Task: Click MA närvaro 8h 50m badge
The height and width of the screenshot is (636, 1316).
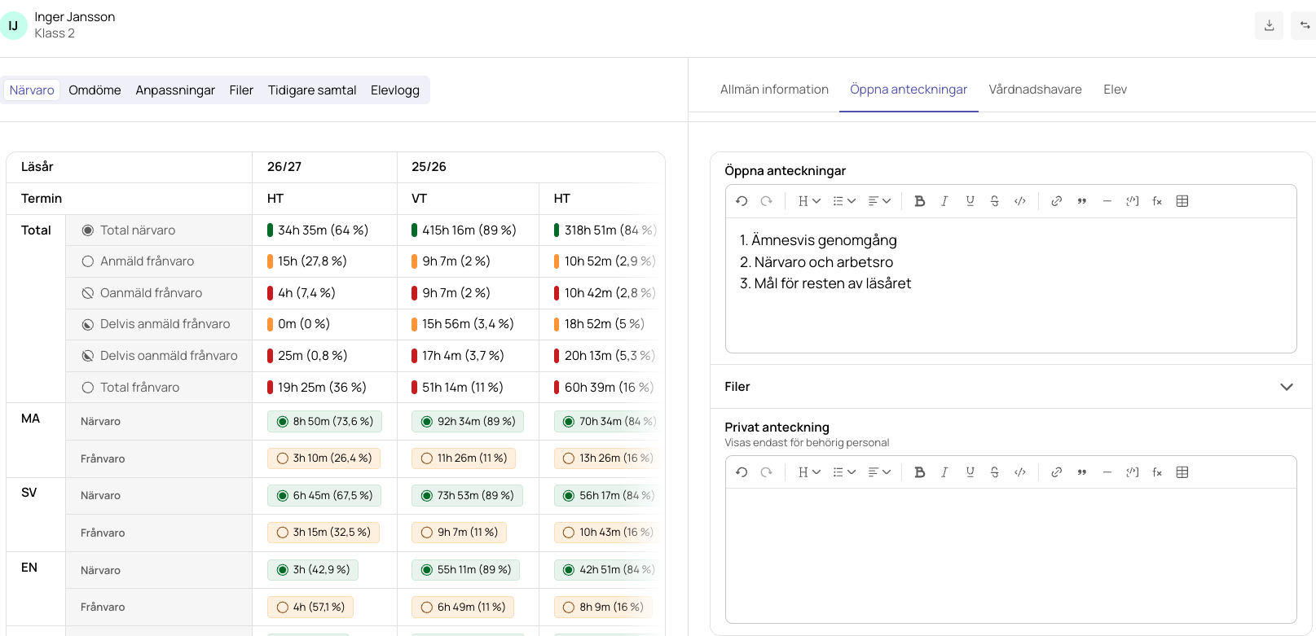Action: [324, 422]
